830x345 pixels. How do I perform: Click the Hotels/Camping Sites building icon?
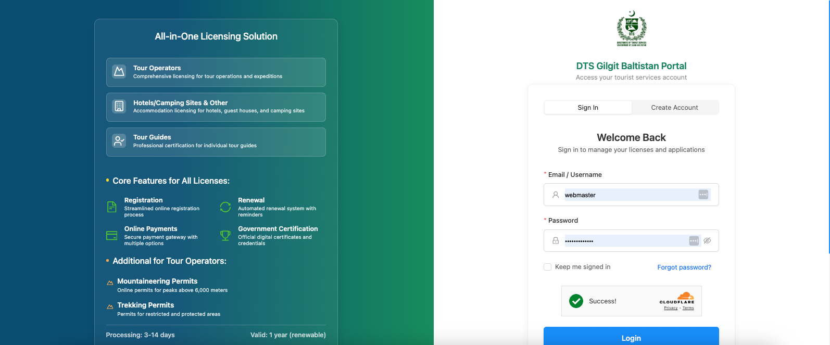pyautogui.click(x=119, y=107)
